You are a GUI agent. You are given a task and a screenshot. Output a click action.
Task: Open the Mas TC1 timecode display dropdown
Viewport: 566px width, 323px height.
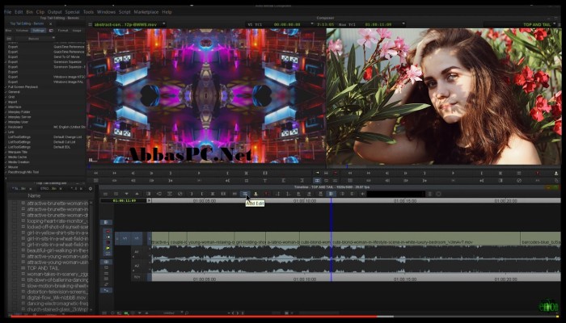pos(403,24)
